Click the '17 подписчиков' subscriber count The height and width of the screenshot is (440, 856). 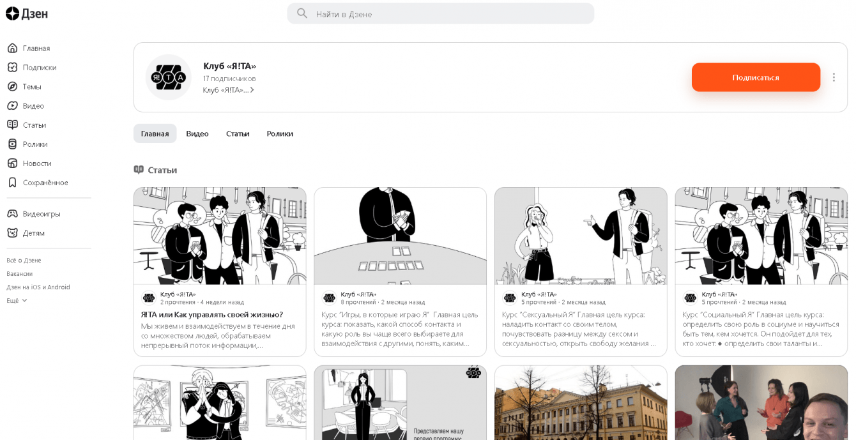[x=229, y=79]
